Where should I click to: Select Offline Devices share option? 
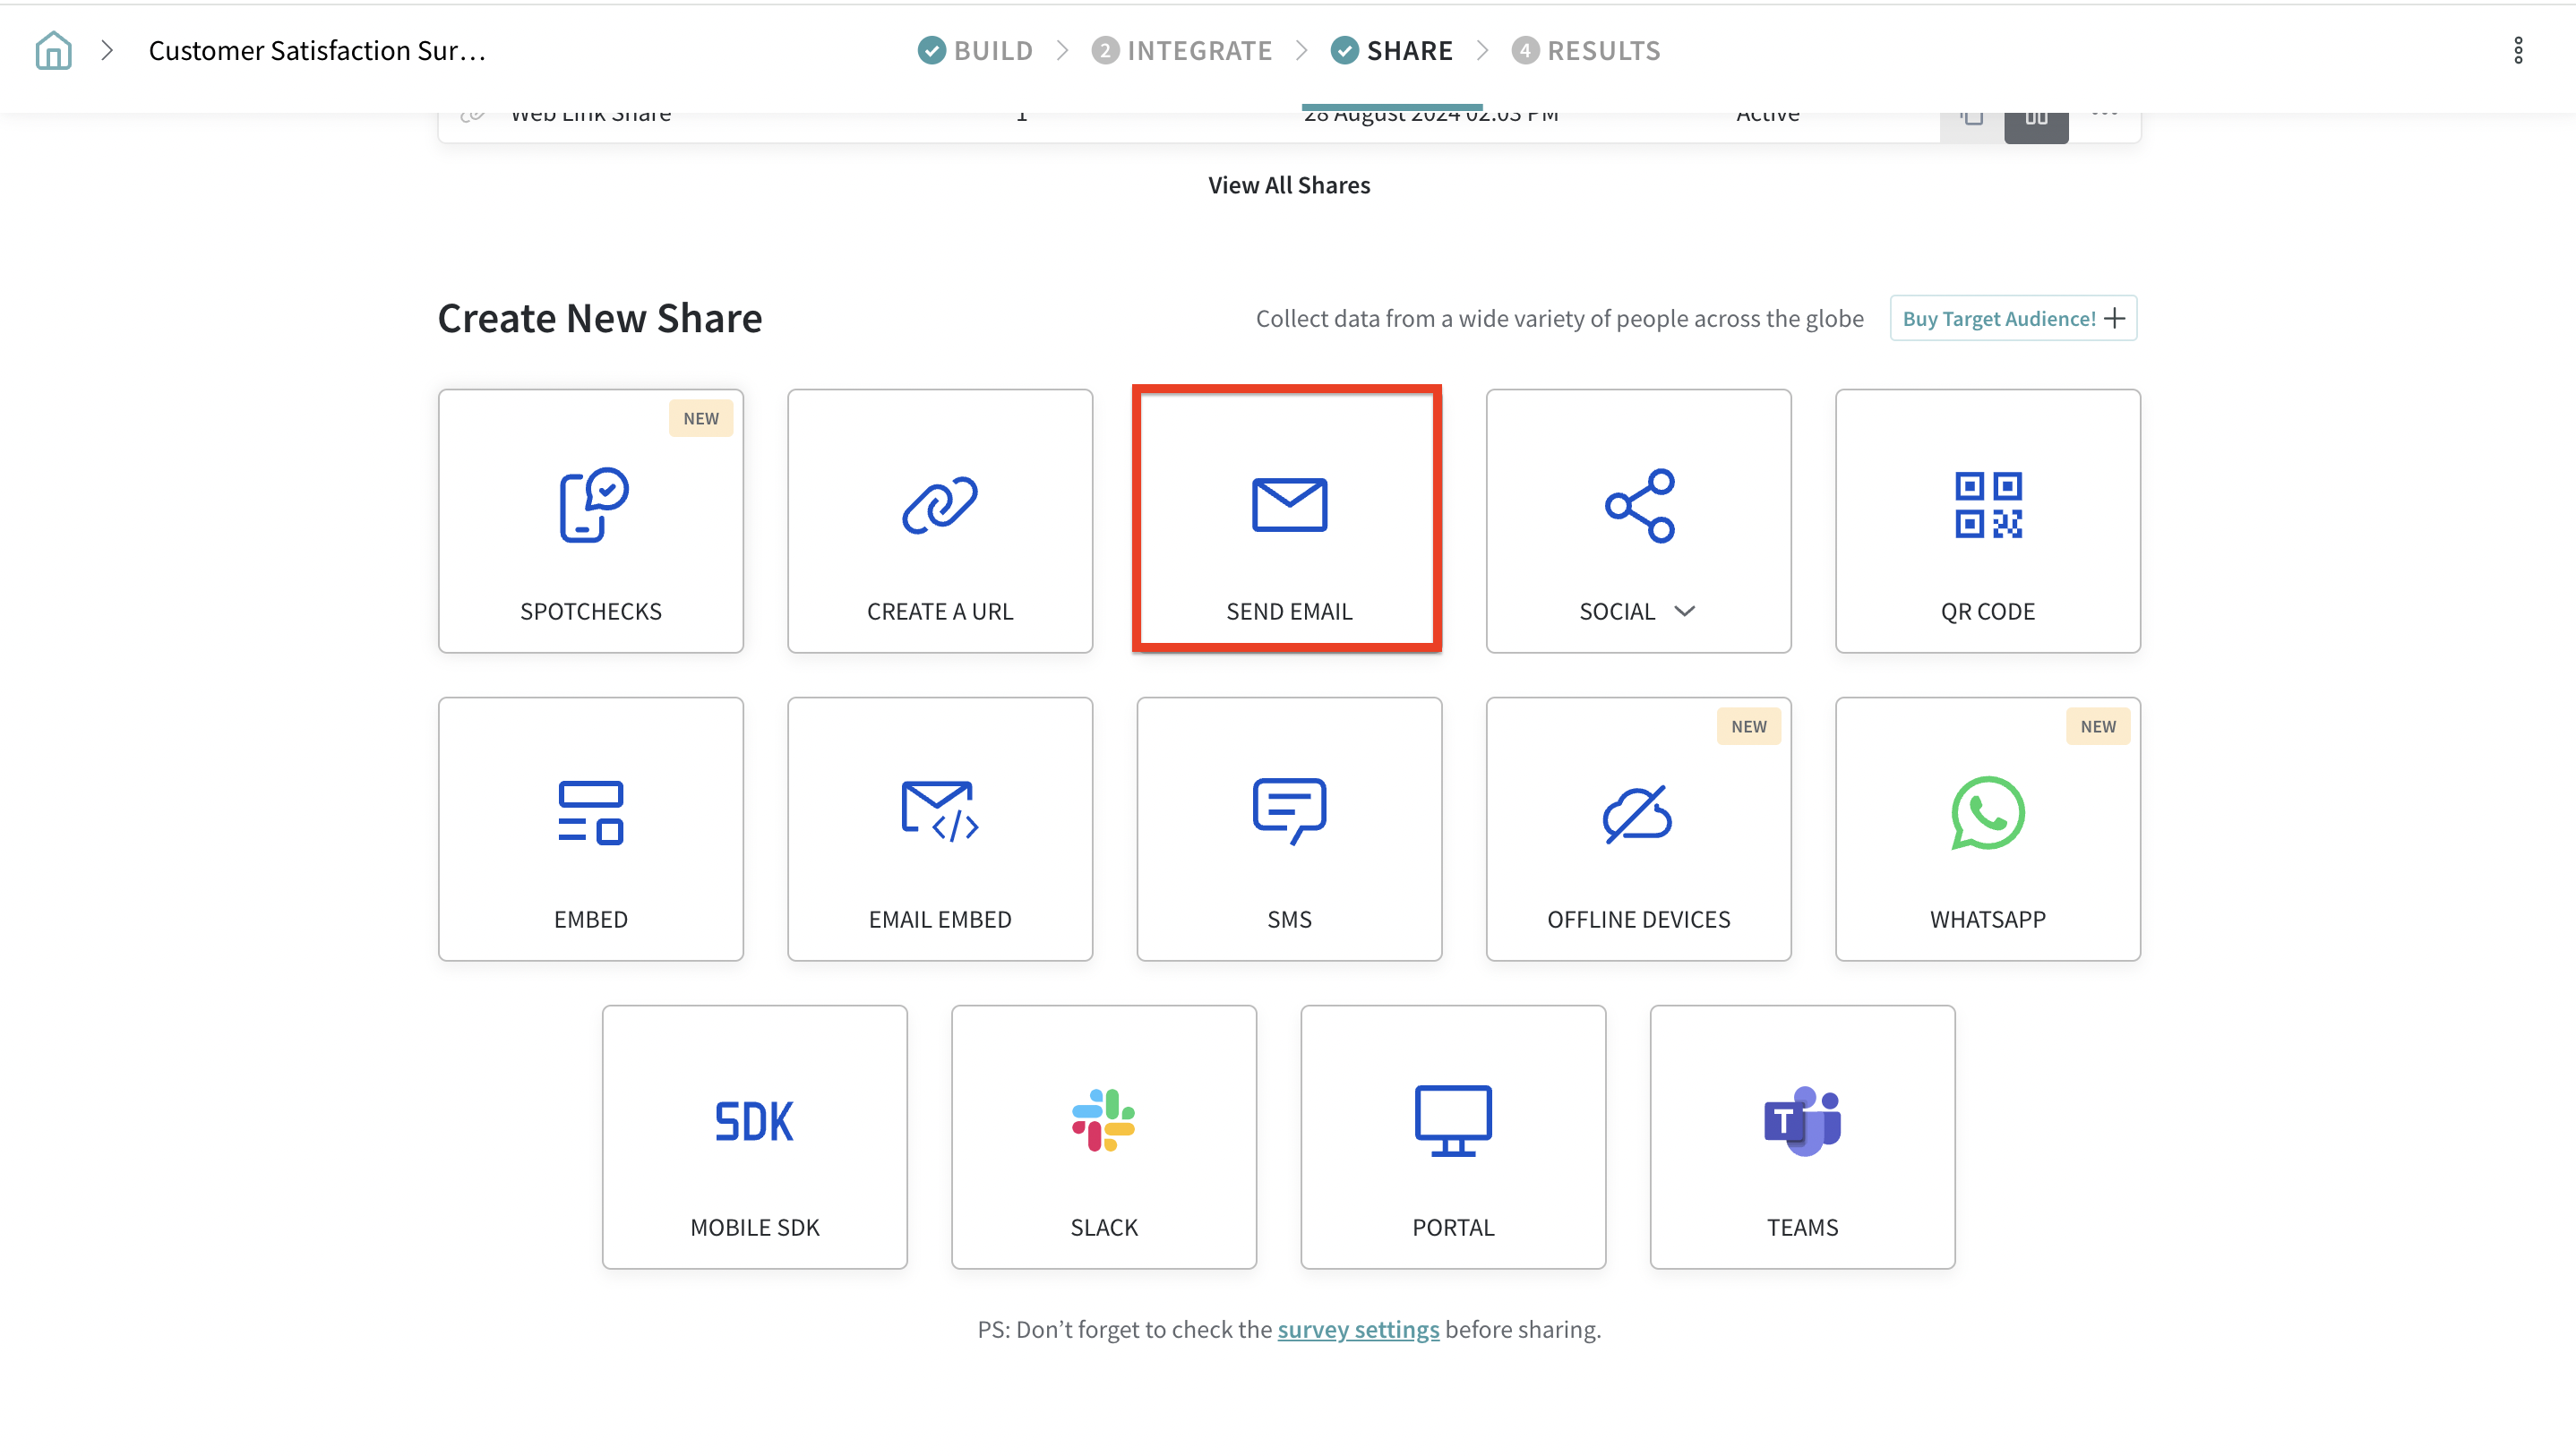[1637, 829]
